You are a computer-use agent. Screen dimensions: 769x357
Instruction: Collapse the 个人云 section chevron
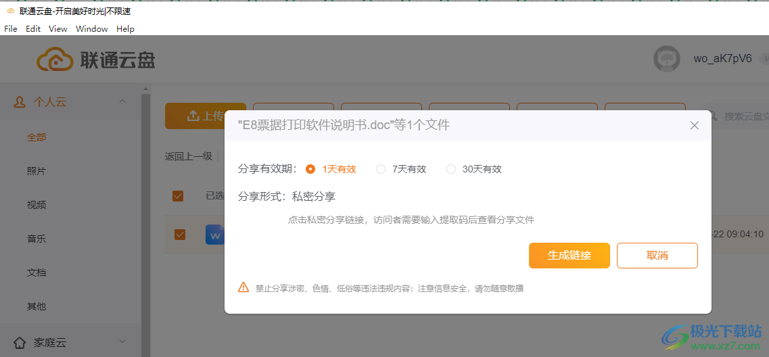click(122, 101)
